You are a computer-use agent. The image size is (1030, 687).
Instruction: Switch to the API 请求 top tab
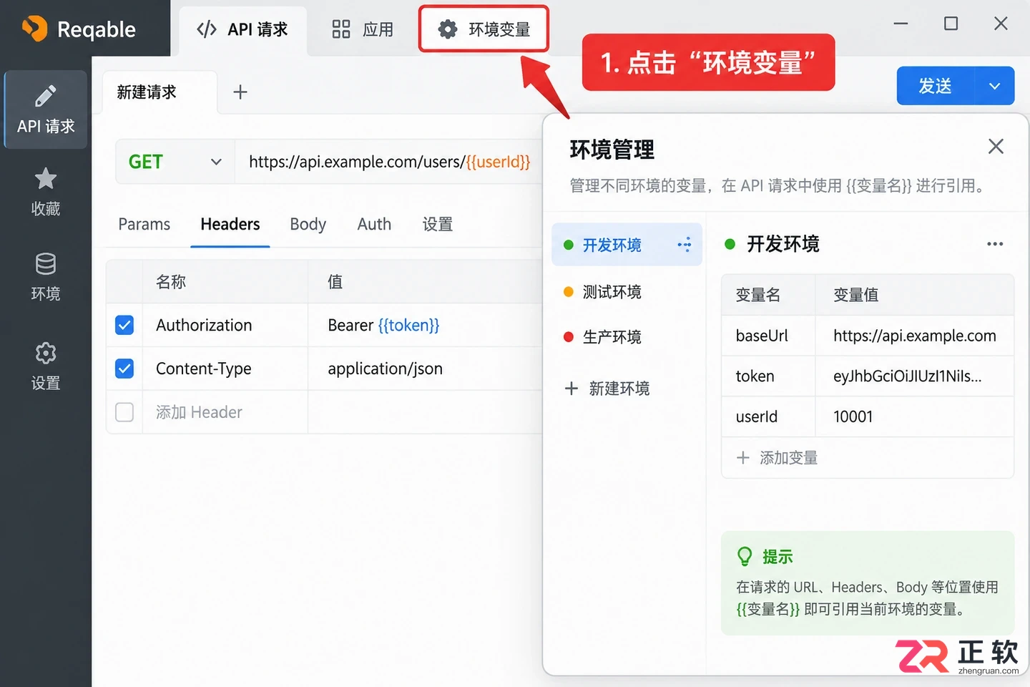242,30
